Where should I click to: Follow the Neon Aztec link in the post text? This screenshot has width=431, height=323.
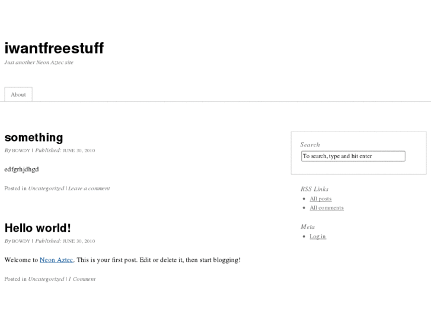tap(56, 260)
